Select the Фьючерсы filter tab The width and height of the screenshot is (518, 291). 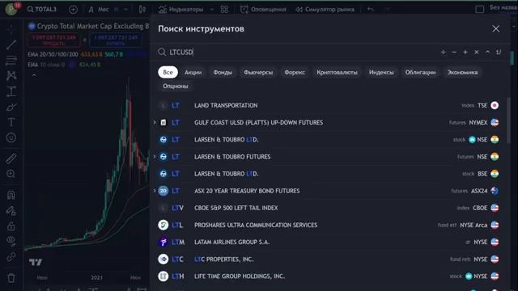[x=258, y=72]
